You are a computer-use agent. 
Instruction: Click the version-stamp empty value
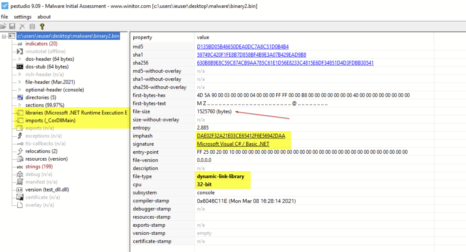tap(204, 233)
